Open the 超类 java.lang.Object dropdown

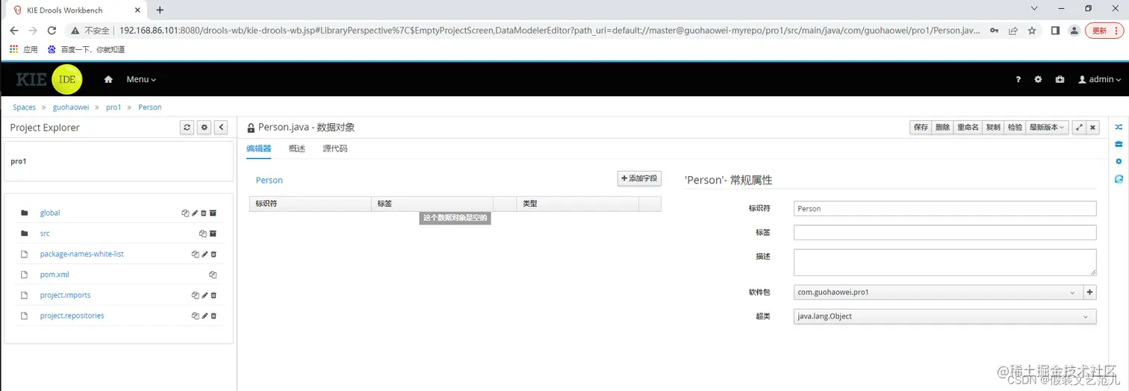tap(945, 316)
